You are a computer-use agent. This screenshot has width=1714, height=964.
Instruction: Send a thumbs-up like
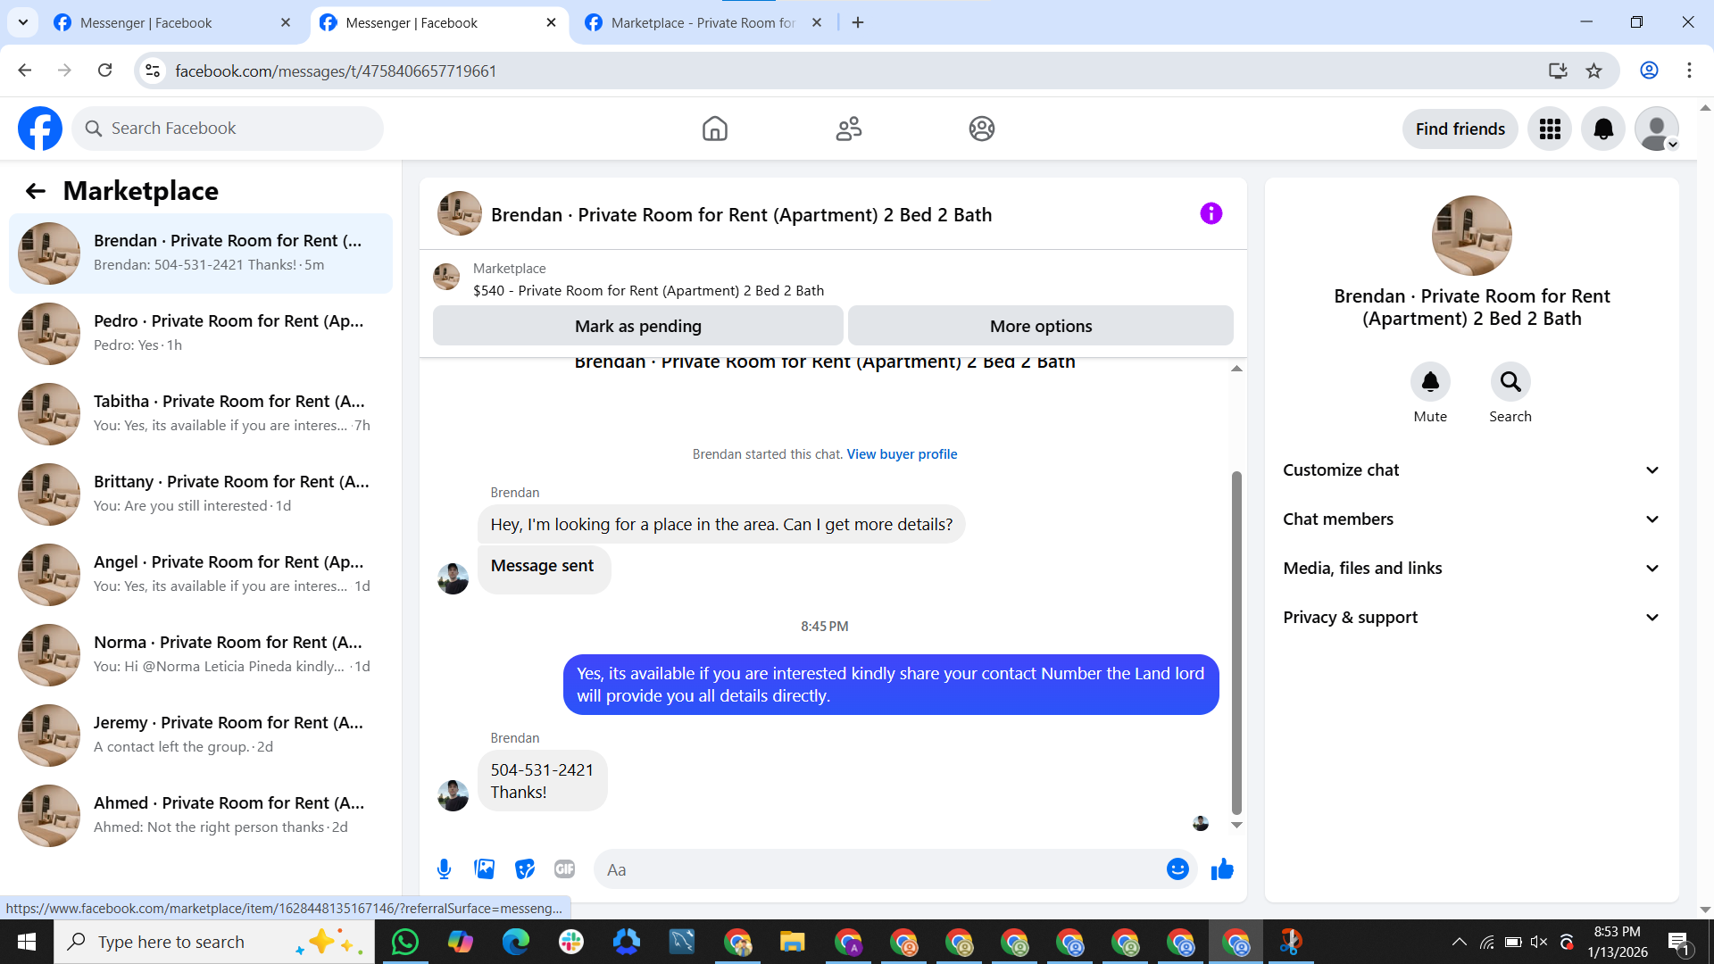point(1222,868)
